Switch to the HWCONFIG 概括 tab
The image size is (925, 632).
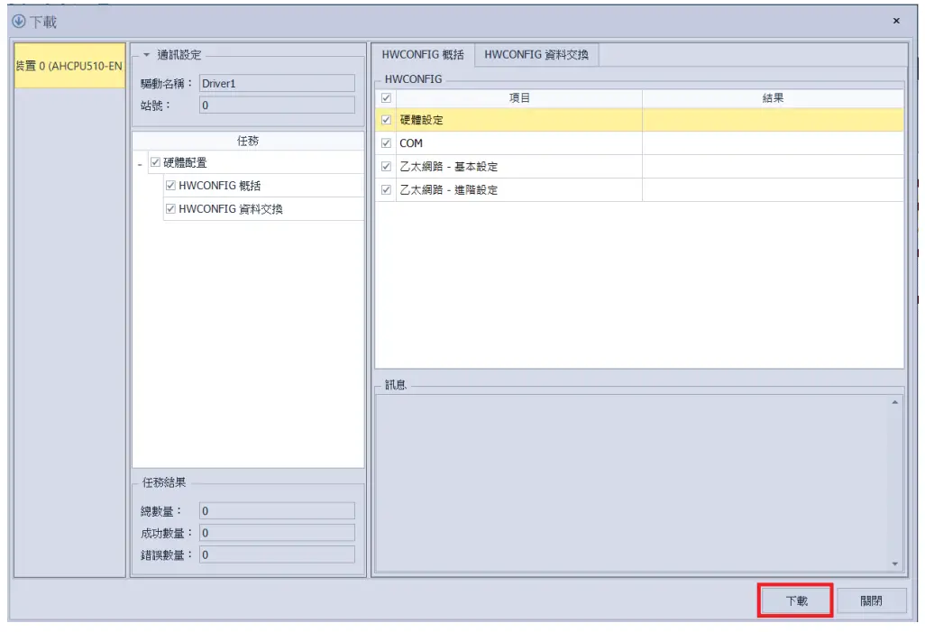(423, 55)
